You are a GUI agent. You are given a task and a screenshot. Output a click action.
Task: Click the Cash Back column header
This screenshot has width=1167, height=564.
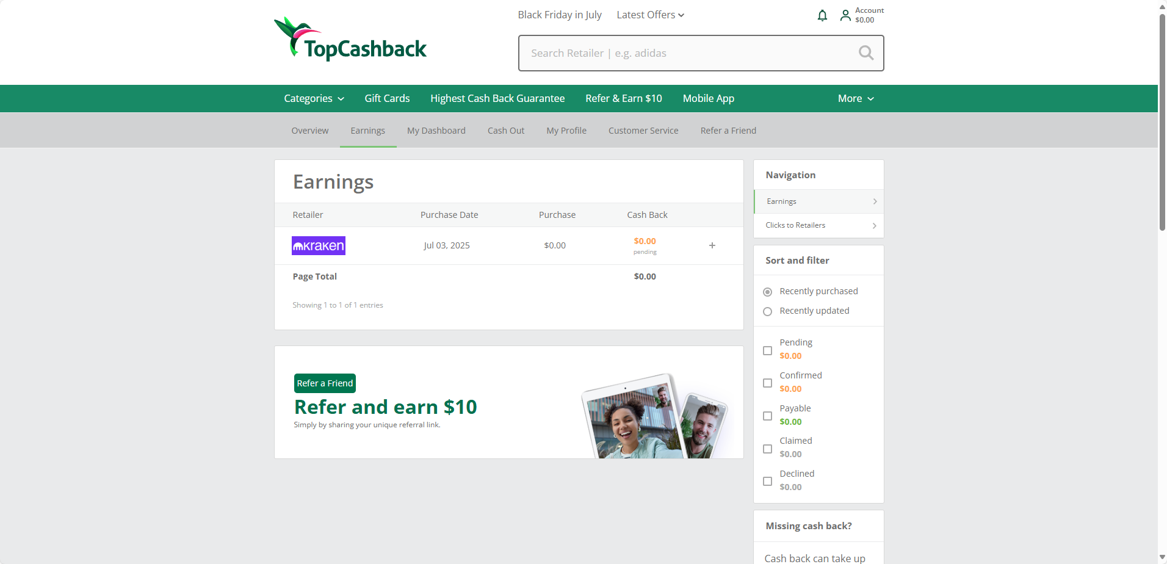pos(647,215)
